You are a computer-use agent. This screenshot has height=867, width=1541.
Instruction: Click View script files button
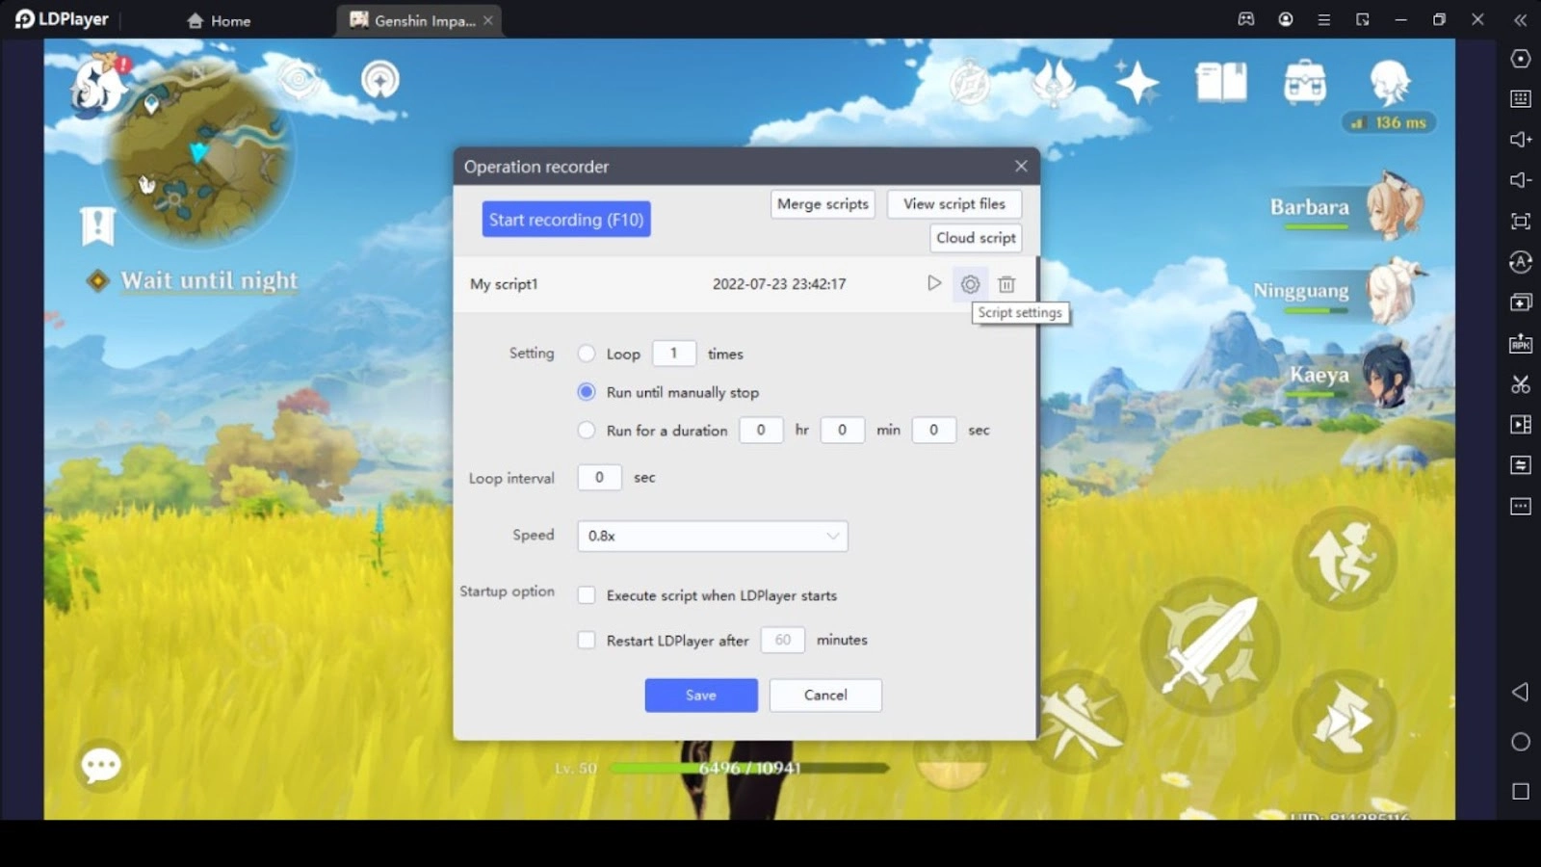[x=954, y=204]
